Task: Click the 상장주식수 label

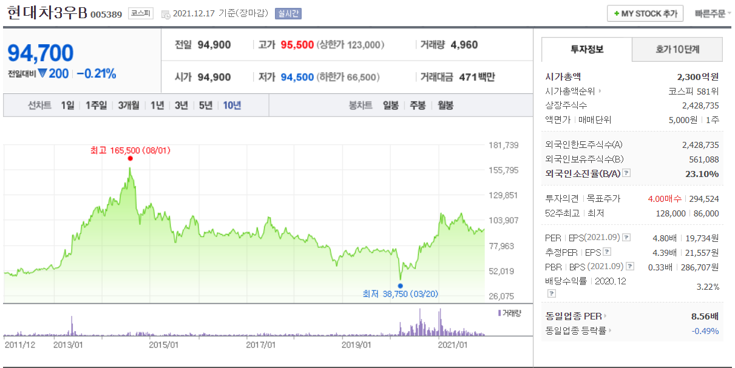Action: [566, 105]
